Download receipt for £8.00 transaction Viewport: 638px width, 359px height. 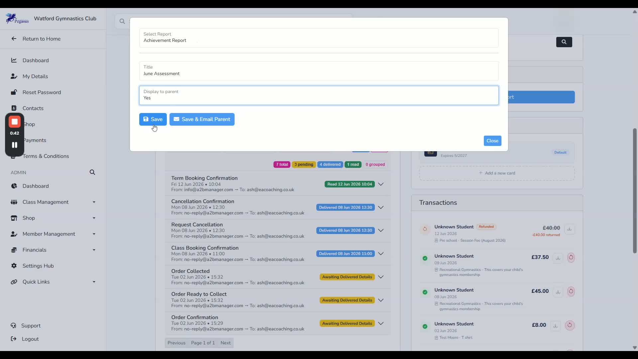tap(555, 326)
